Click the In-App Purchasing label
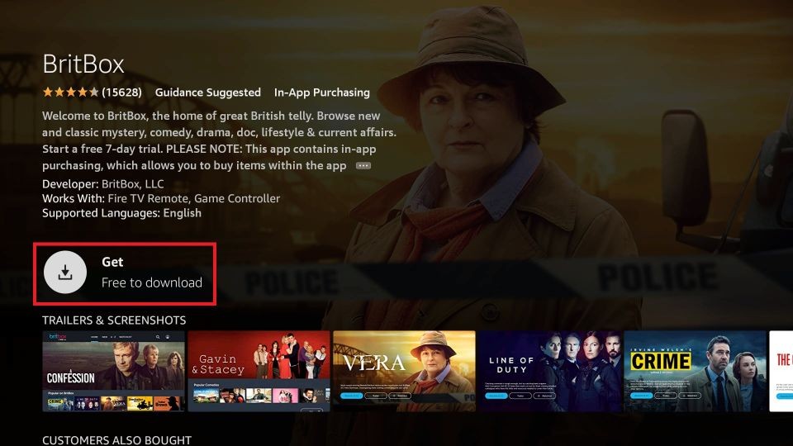Screen dimensions: 793x446 [321, 93]
